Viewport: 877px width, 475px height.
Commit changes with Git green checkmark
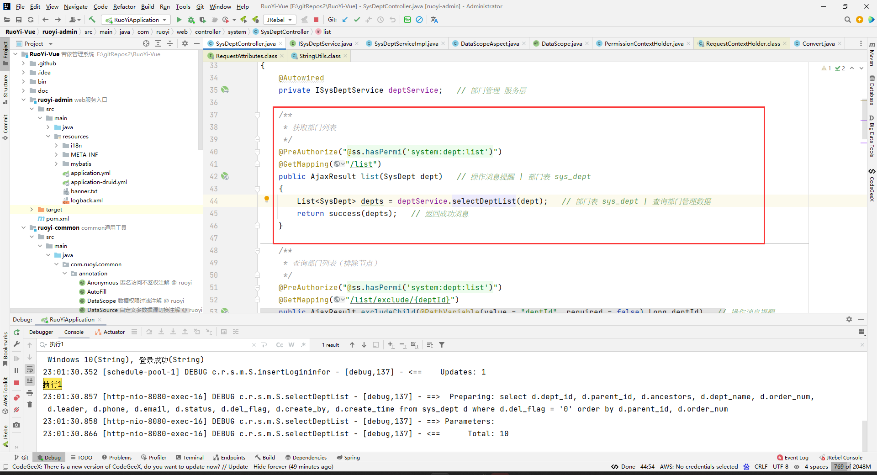click(357, 20)
